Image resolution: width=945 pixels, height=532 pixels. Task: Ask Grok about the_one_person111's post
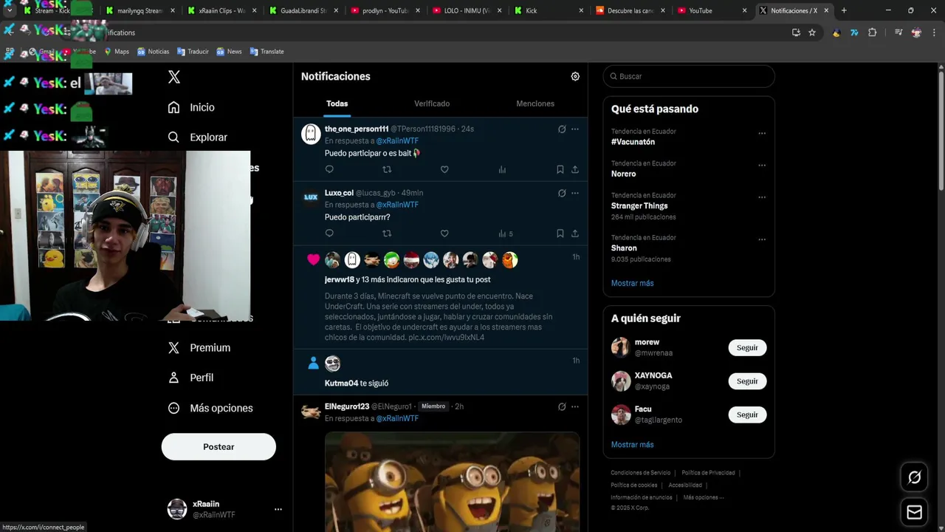point(562,129)
